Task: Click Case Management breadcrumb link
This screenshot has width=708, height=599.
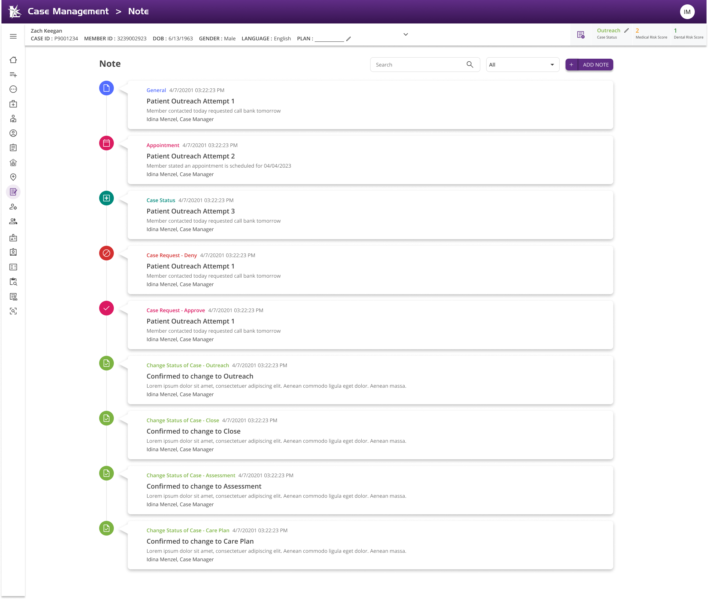Action: (68, 11)
